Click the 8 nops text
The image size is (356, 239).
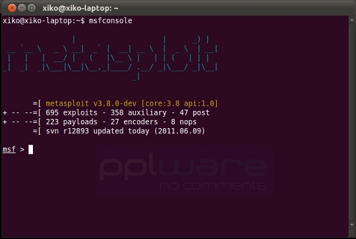[184, 122]
